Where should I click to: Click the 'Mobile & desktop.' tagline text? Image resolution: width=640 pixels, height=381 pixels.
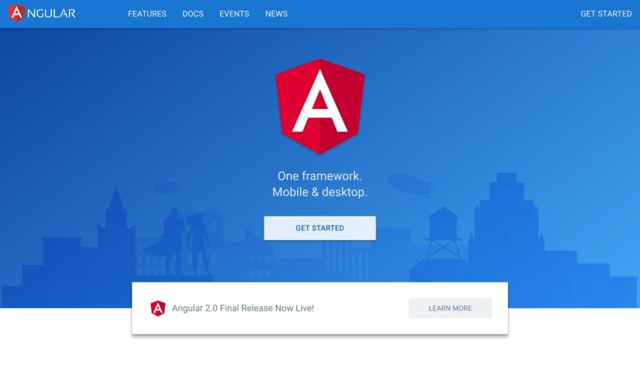coord(320,192)
